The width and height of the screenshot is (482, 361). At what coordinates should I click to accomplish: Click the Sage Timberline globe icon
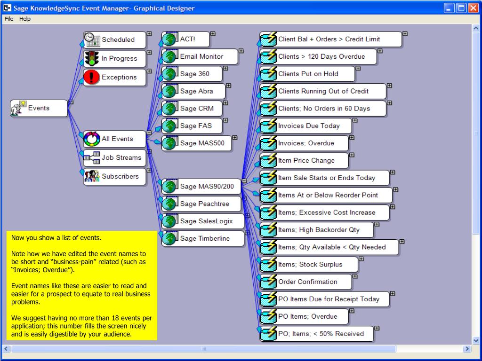pos(170,238)
